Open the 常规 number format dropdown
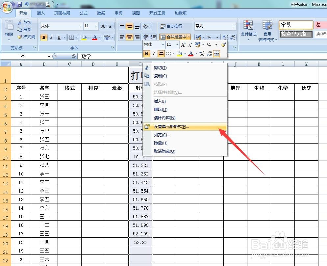Image resolution: width=327 pixels, height=266 pixels. click(x=234, y=26)
